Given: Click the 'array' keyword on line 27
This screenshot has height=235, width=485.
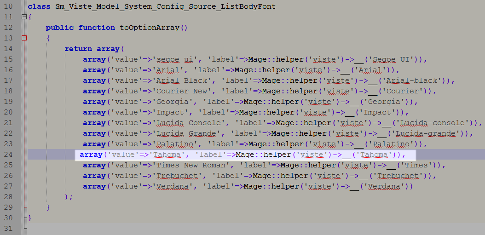Looking at the screenshot, I should (x=94, y=186).
